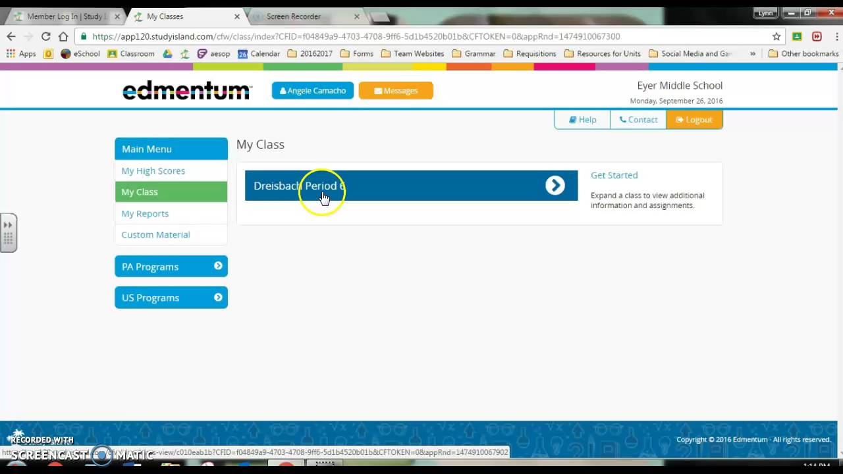The image size is (843, 474).
Task: Click the Logout button
Action: coord(694,119)
